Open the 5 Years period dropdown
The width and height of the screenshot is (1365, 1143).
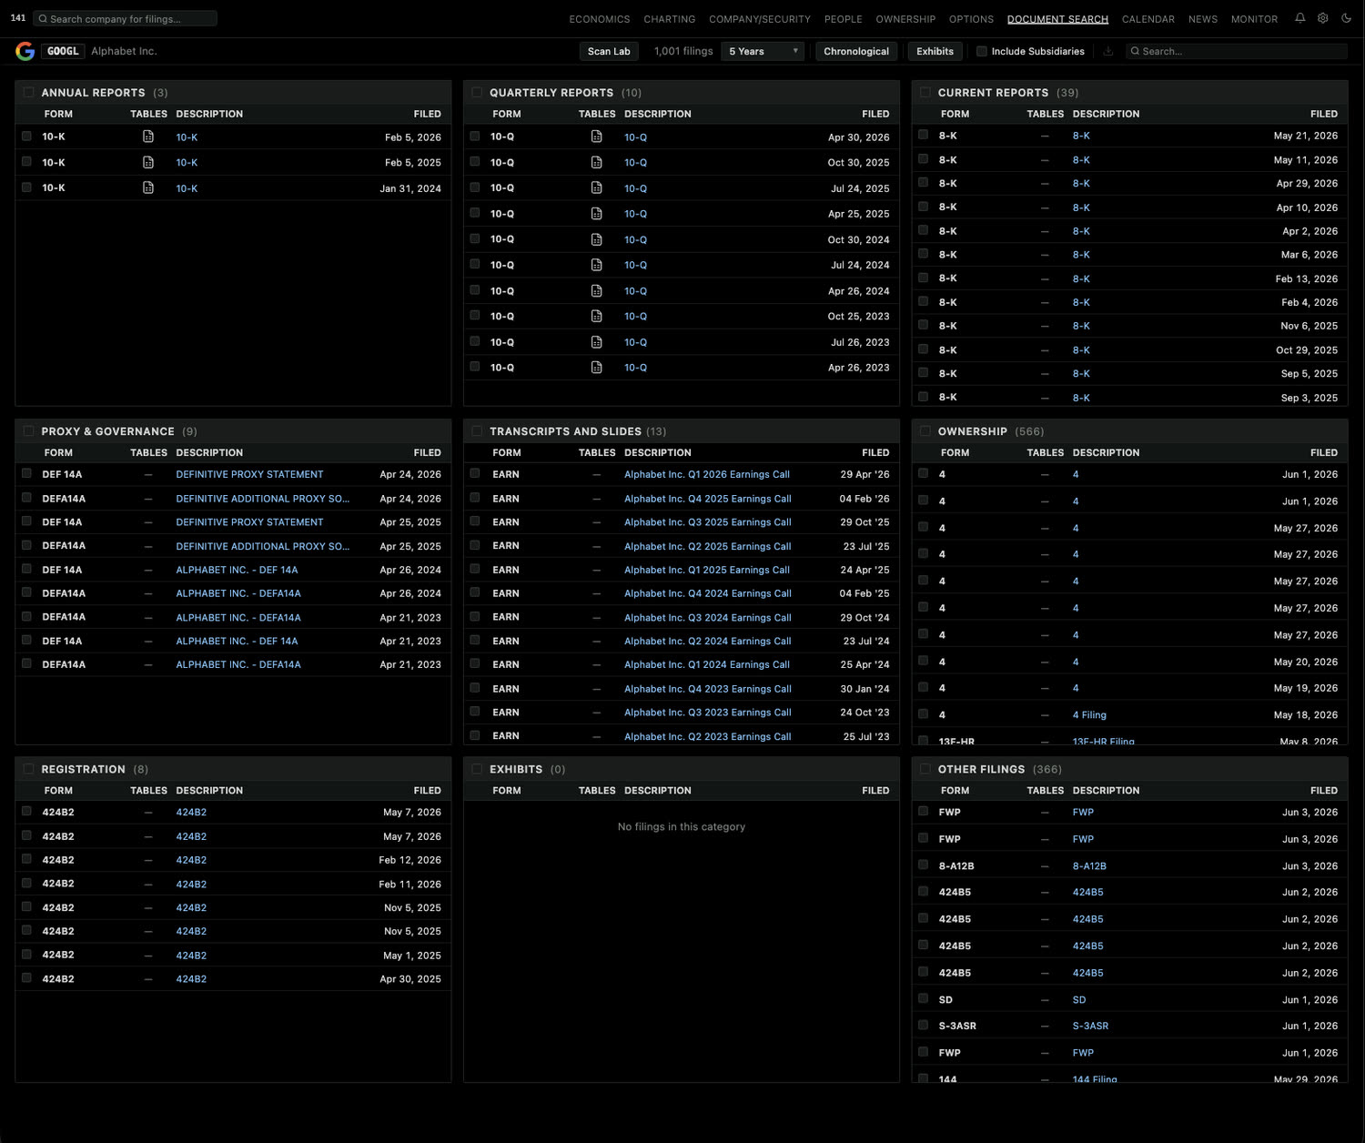(x=763, y=51)
